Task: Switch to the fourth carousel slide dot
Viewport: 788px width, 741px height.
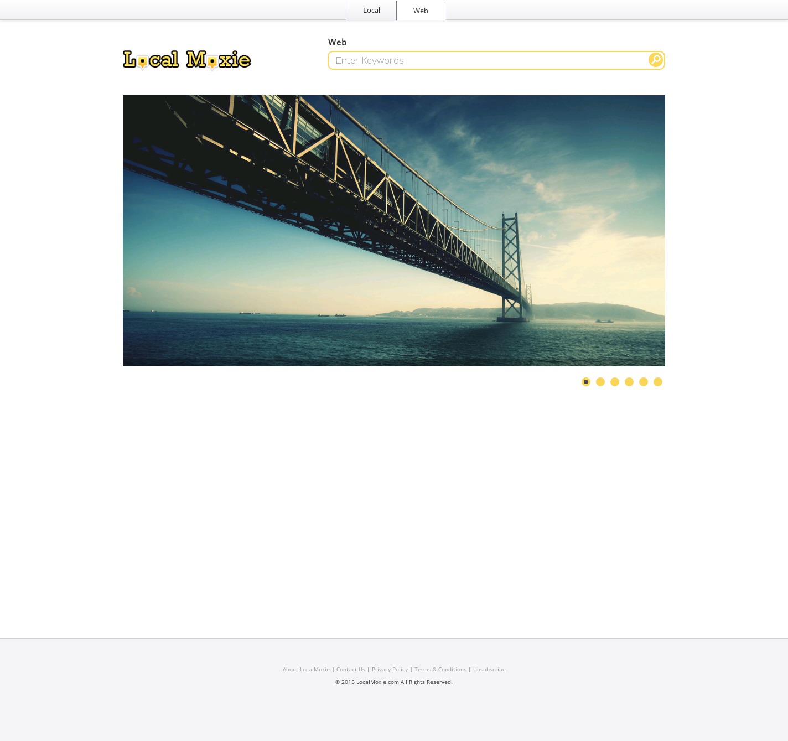Action: click(629, 382)
